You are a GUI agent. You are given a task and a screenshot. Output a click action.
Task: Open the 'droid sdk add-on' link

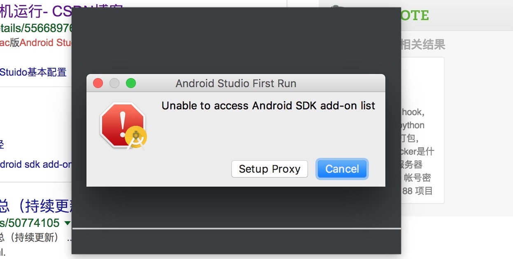coord(35,164)
